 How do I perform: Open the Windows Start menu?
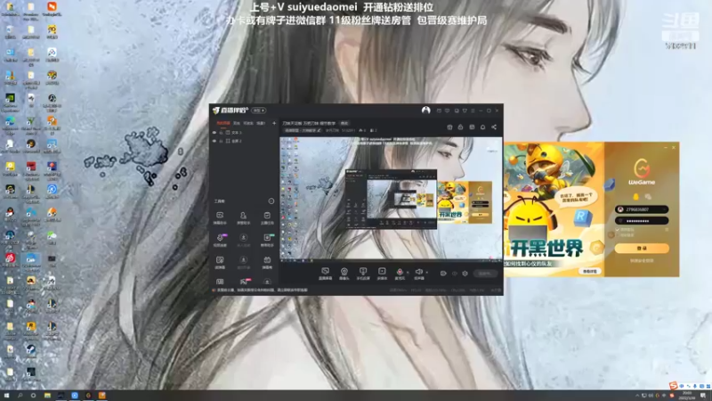coord(6,396)
